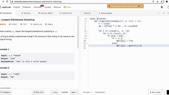The width and height of the screenshot is (169, 95).
Task: Open the Problems list button at bottom
Action: 6,92
